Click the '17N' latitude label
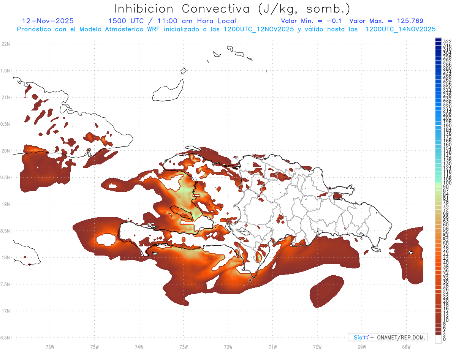 pyautogui.click(x=6, y=311)
